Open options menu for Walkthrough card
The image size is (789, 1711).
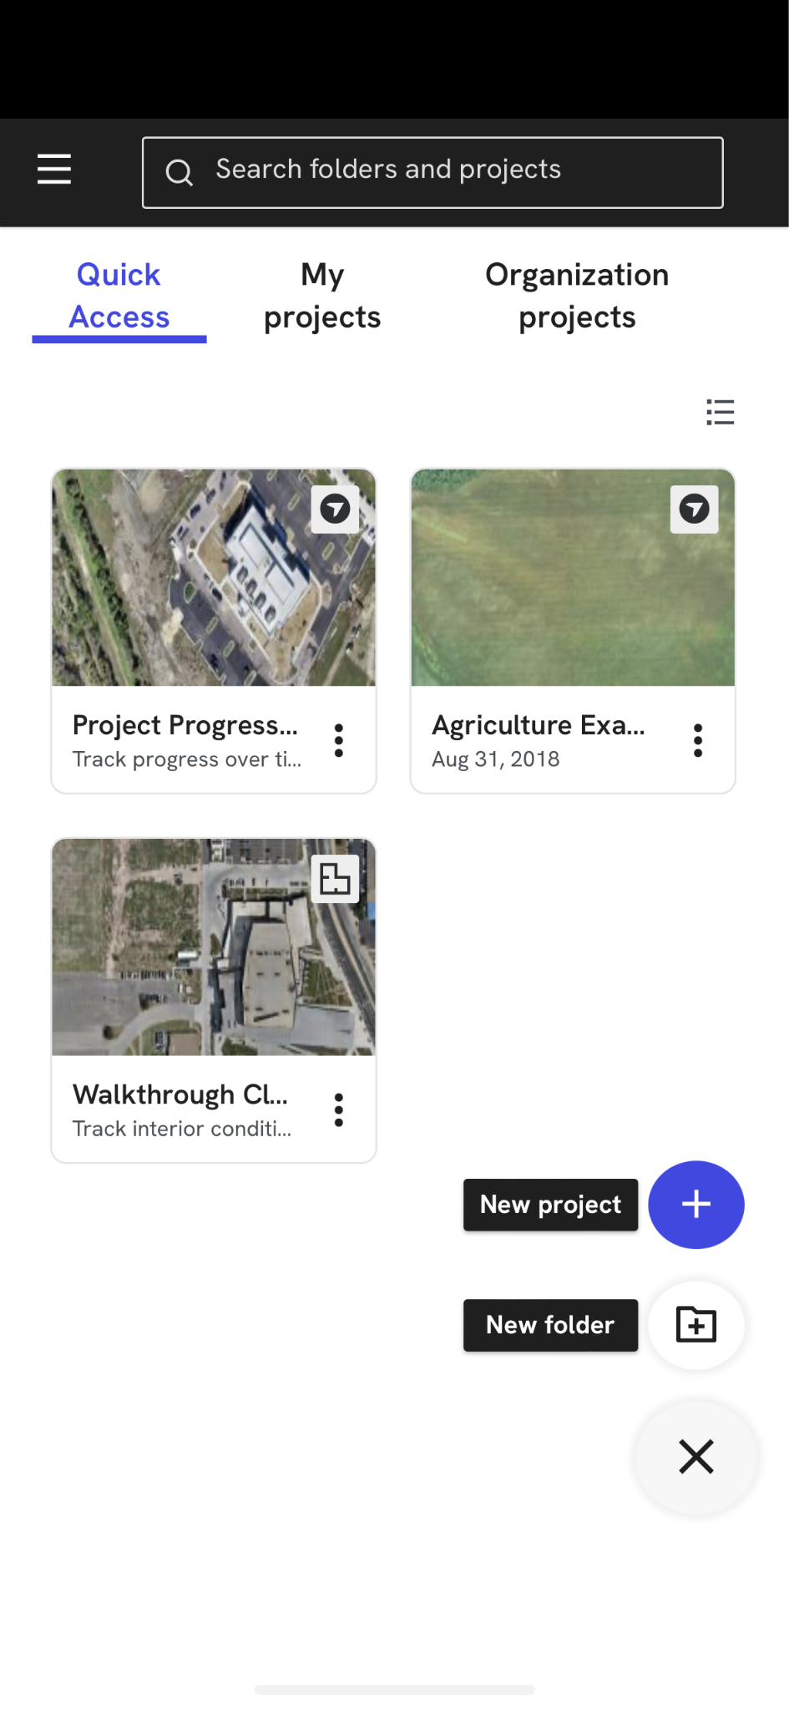point(339,1110)
